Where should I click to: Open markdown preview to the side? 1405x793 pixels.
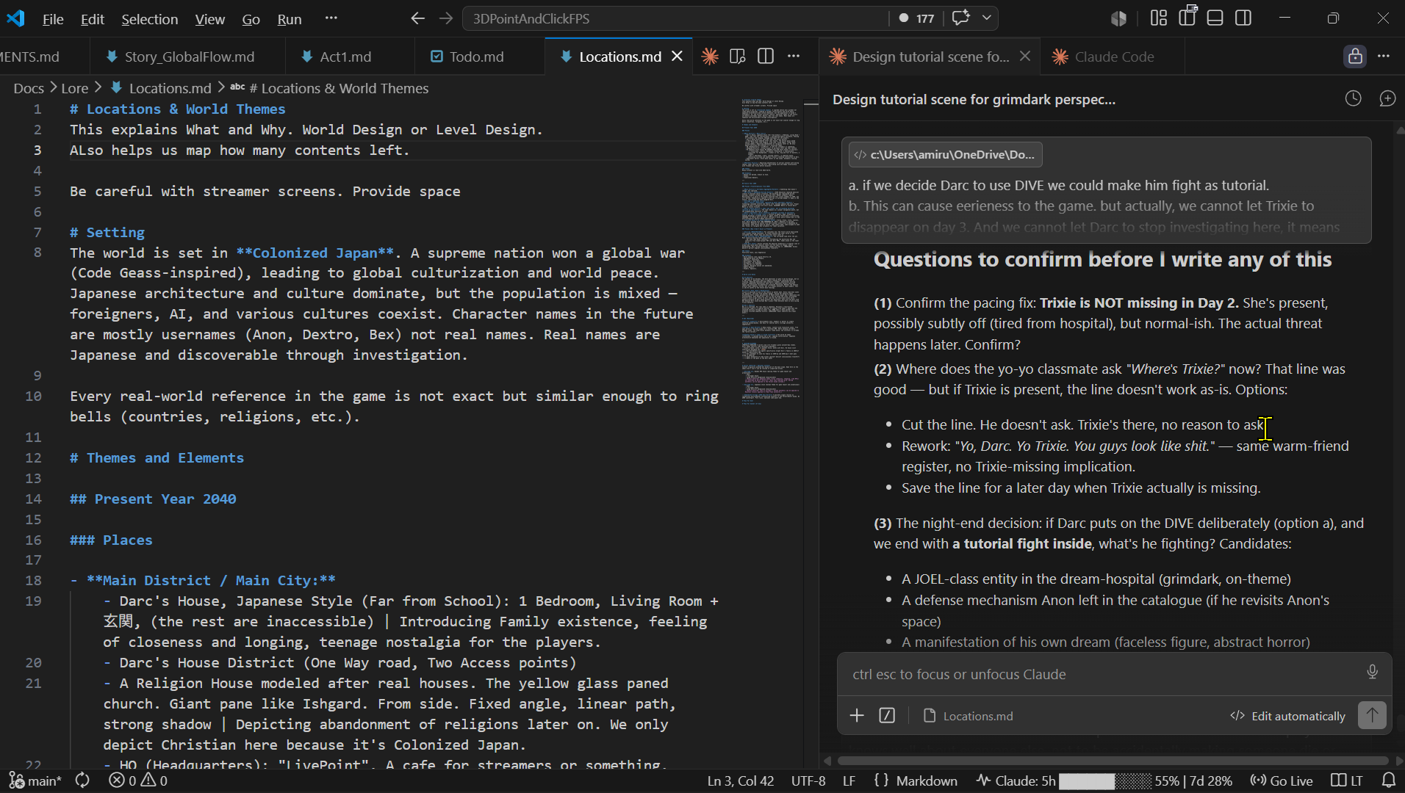(x=738, y=57)
